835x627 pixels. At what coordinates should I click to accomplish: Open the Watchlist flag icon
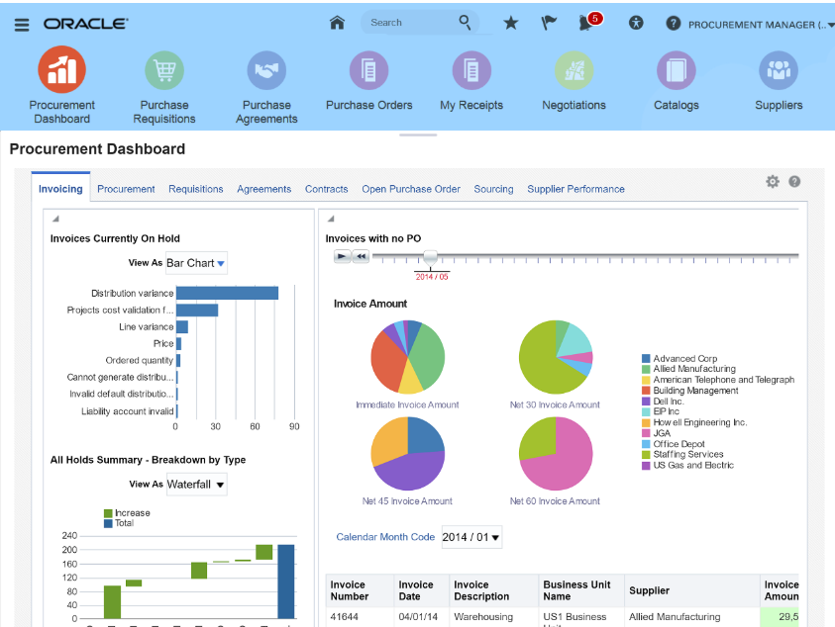pyautogui.click(x=549, y=23)
